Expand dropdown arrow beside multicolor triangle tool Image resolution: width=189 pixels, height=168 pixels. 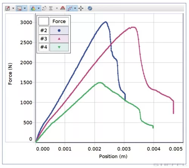(x=39, y=8)
